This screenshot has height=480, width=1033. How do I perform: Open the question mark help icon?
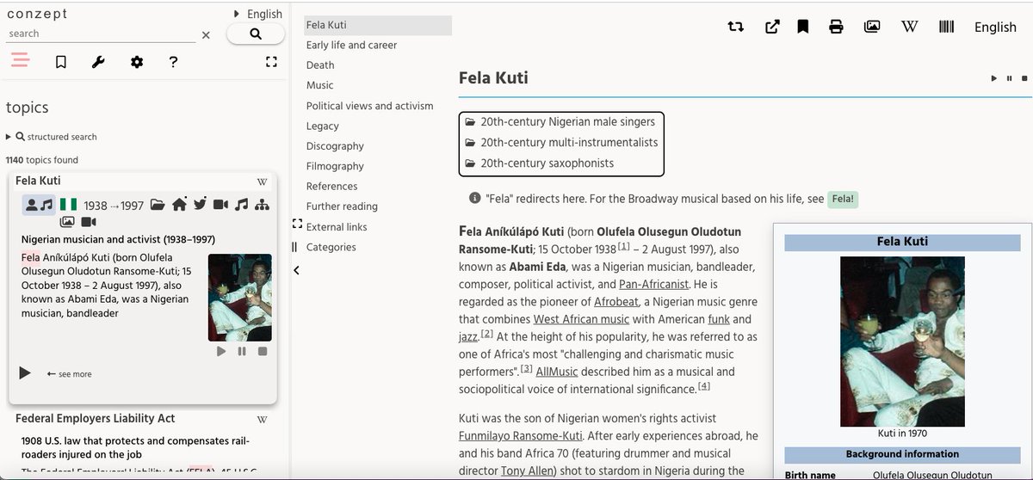[173, 62]
